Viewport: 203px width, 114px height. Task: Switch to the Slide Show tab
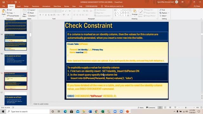click(57, 6)
